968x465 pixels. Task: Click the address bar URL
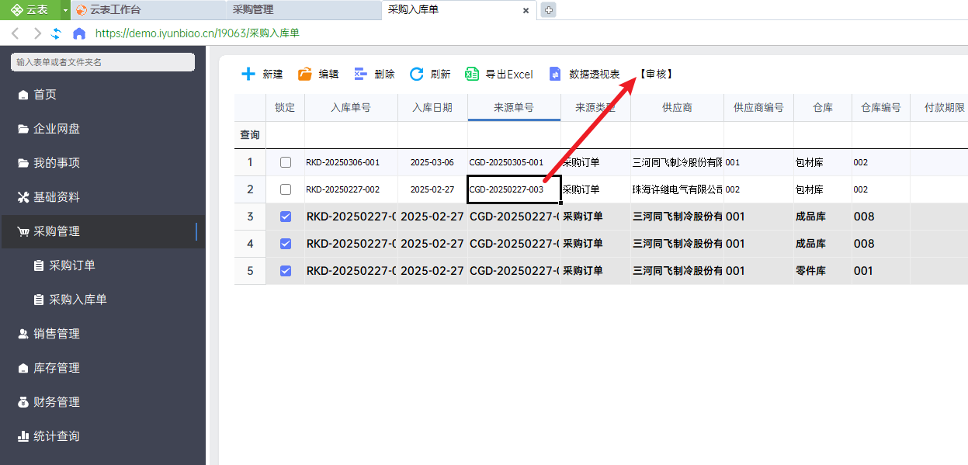click(197, 33)
